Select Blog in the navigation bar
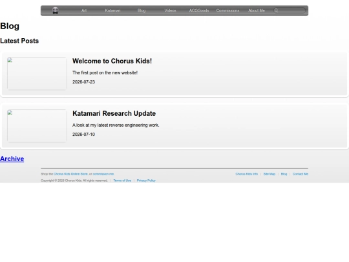The width and height of the screenshot is (349, 262). click(142, 10)
